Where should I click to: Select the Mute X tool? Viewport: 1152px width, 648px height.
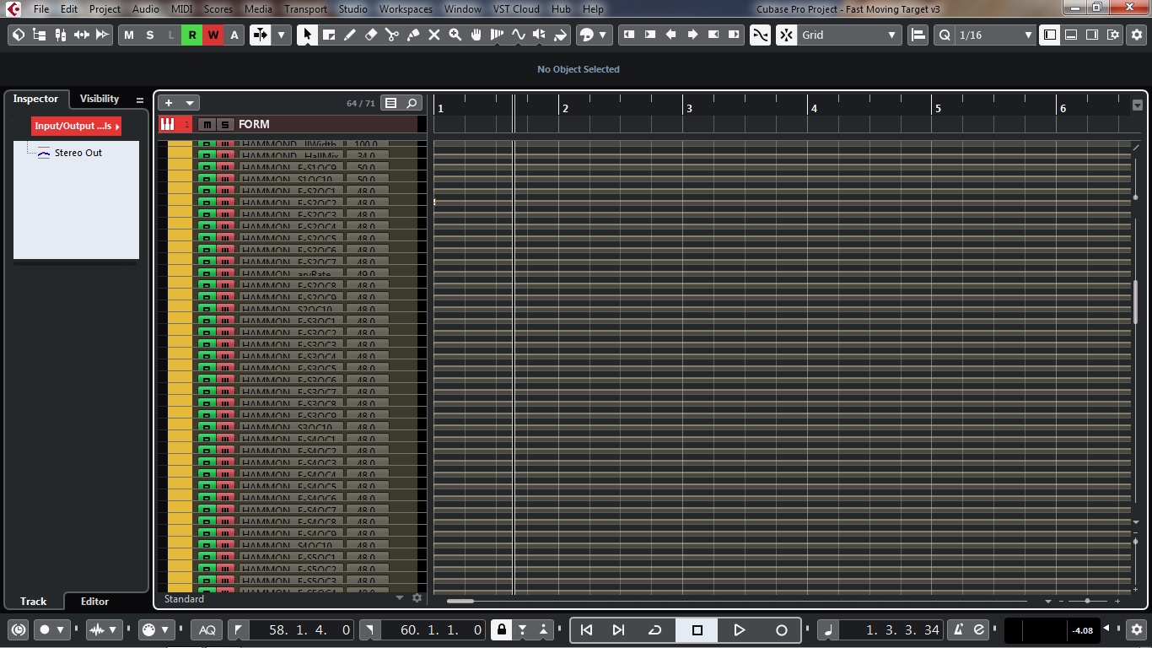point(434,35)
